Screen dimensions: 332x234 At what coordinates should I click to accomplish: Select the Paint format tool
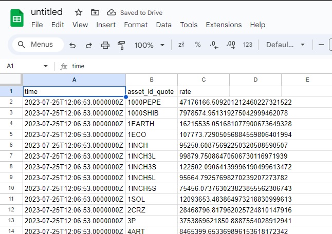pos(121,45)
